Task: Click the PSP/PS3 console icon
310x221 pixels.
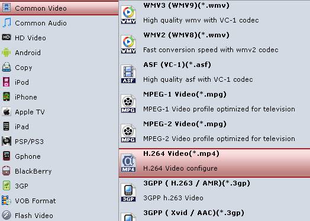Action: (x=7, y=141)
